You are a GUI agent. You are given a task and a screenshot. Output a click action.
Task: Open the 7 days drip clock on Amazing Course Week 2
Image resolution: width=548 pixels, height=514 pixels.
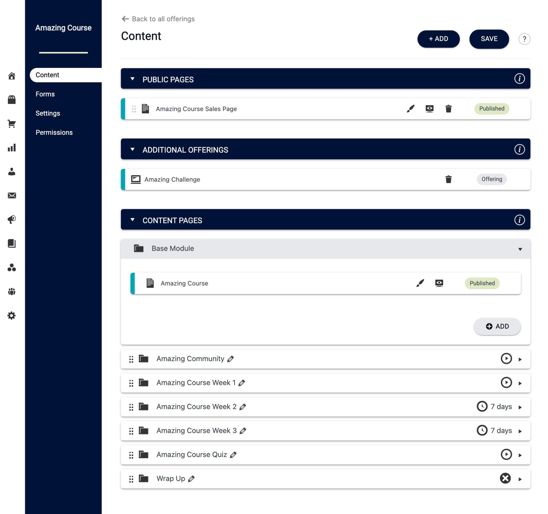[482, 406]
